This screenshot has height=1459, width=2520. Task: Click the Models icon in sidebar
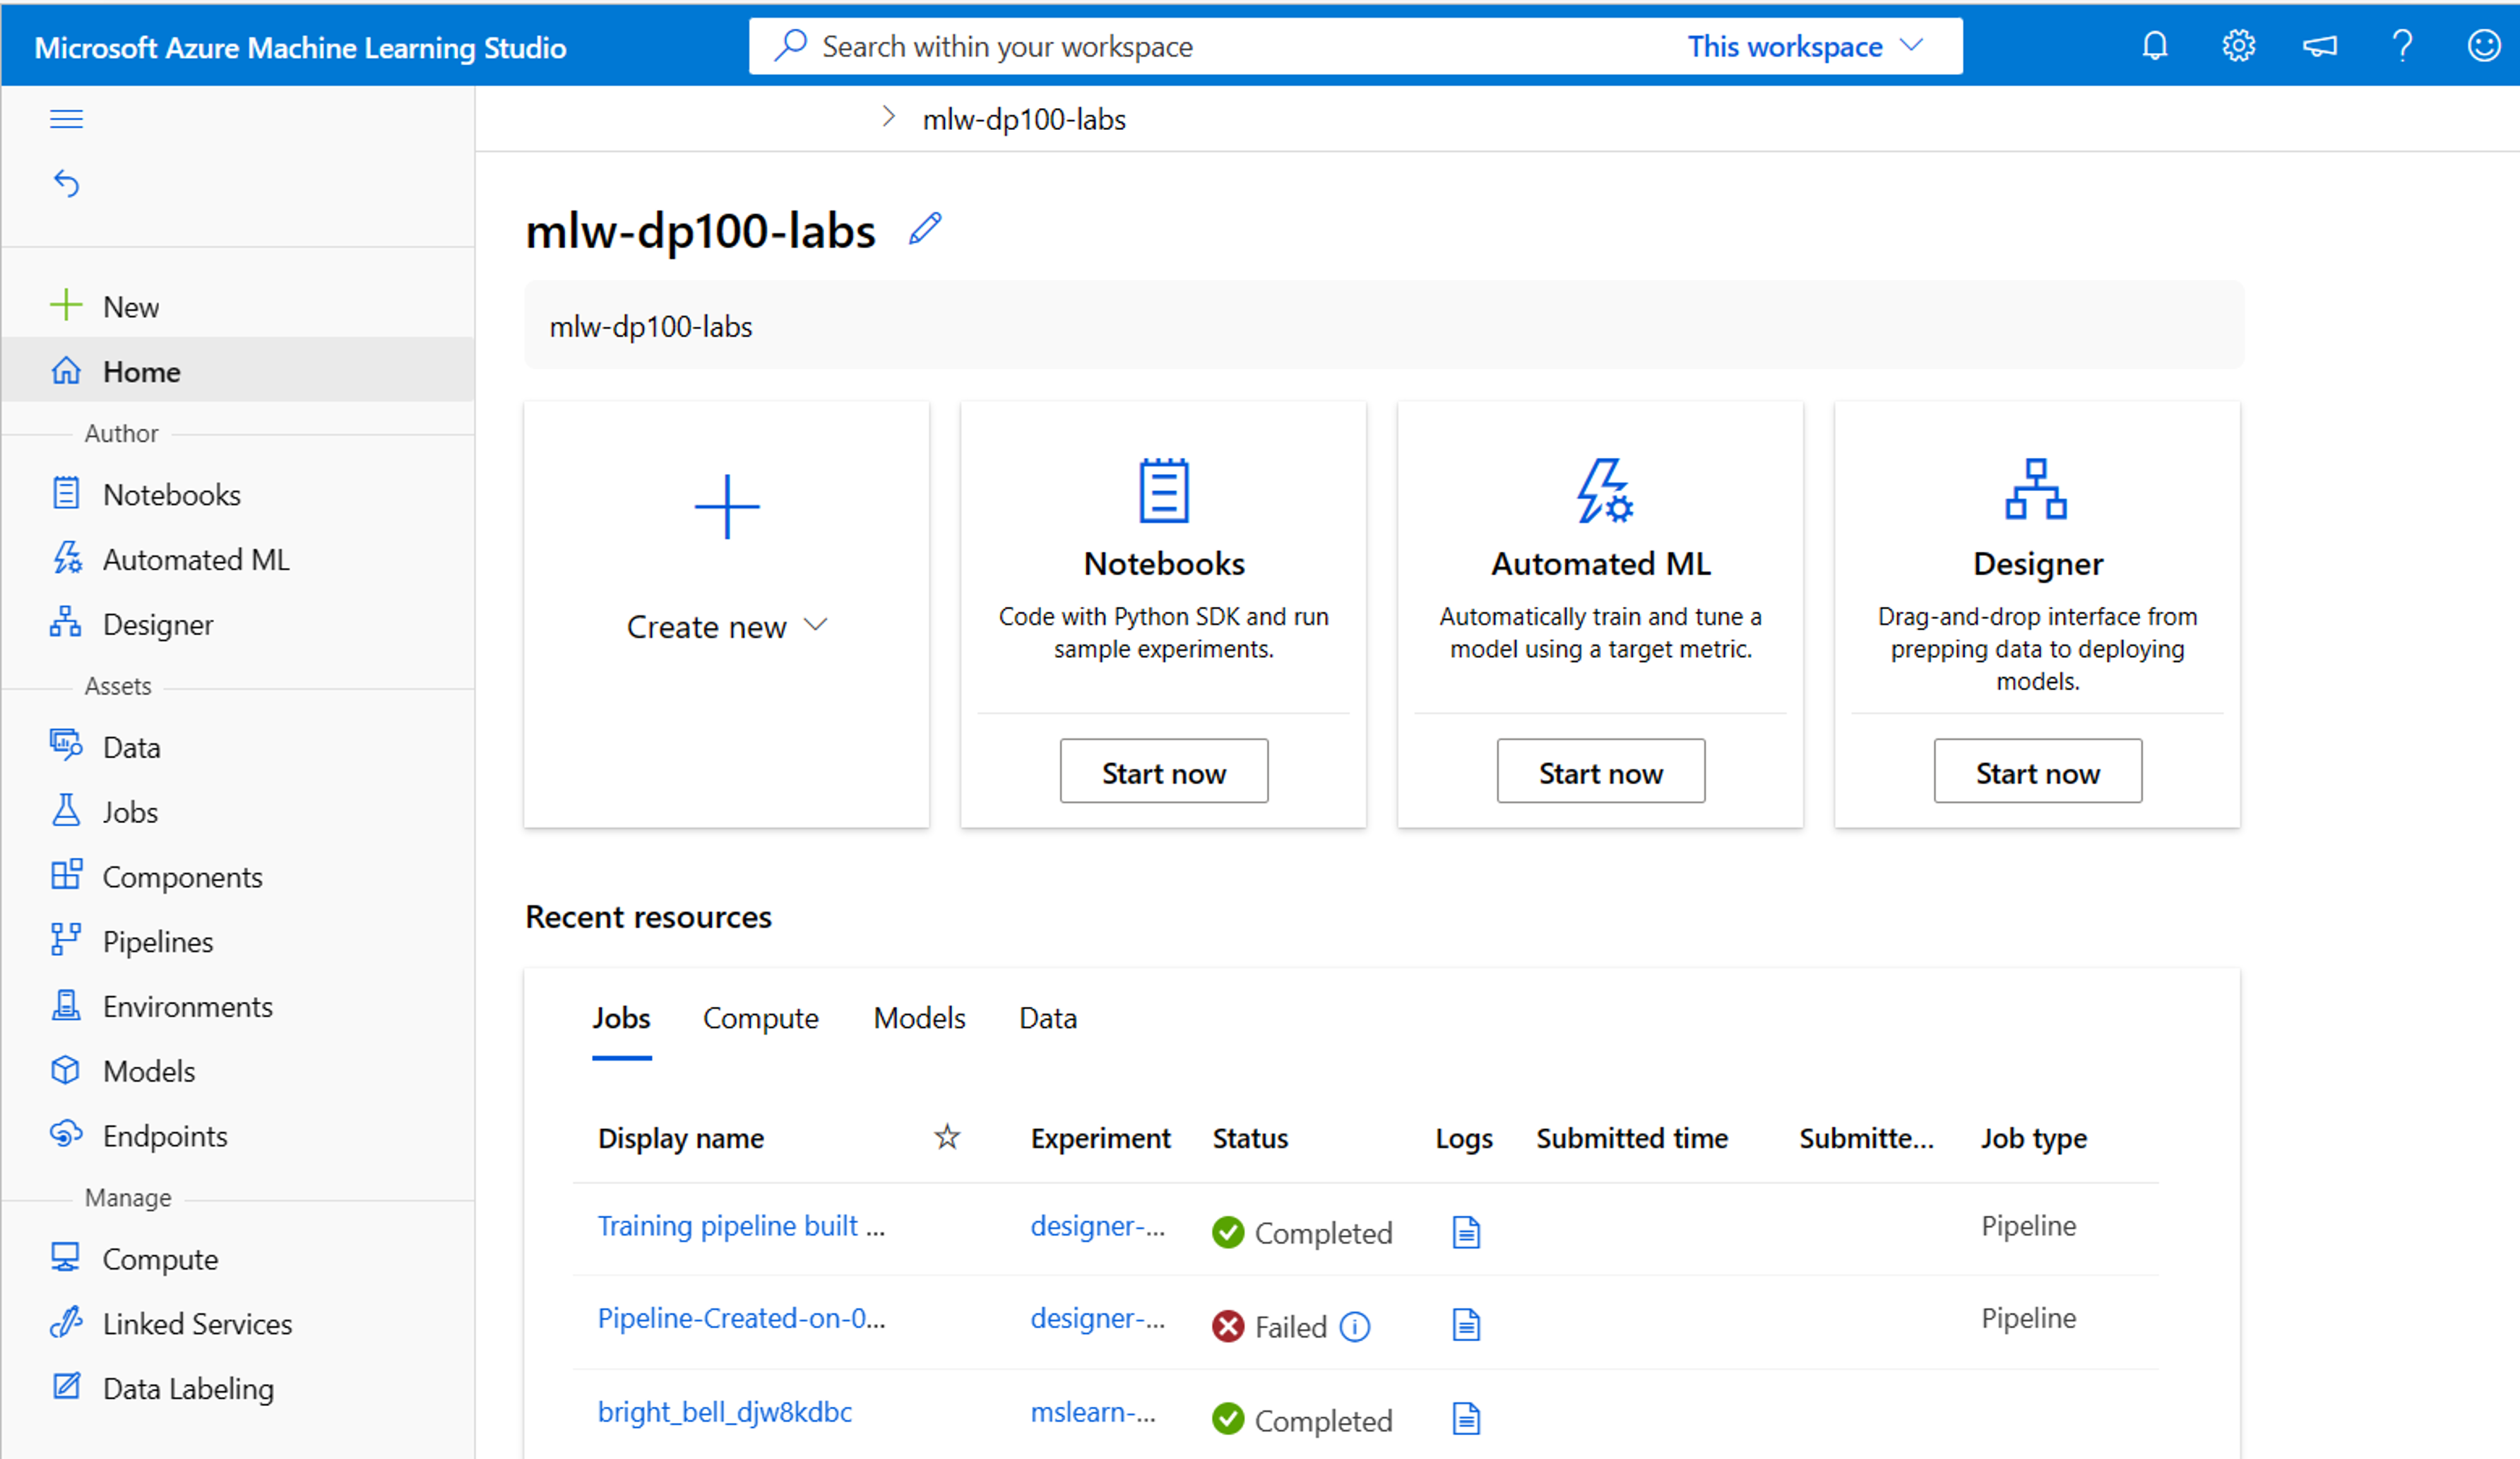(66, 1070)
